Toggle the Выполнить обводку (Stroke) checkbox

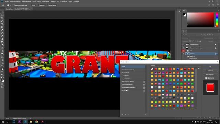122,82
